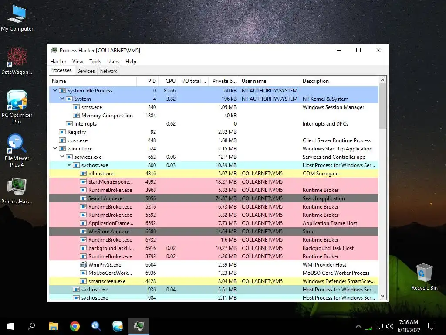Open ProcessHacker desktop shortcut

pos(17,191)
